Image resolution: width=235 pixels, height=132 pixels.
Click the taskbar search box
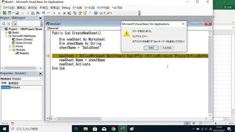click(x=40, y=129)
